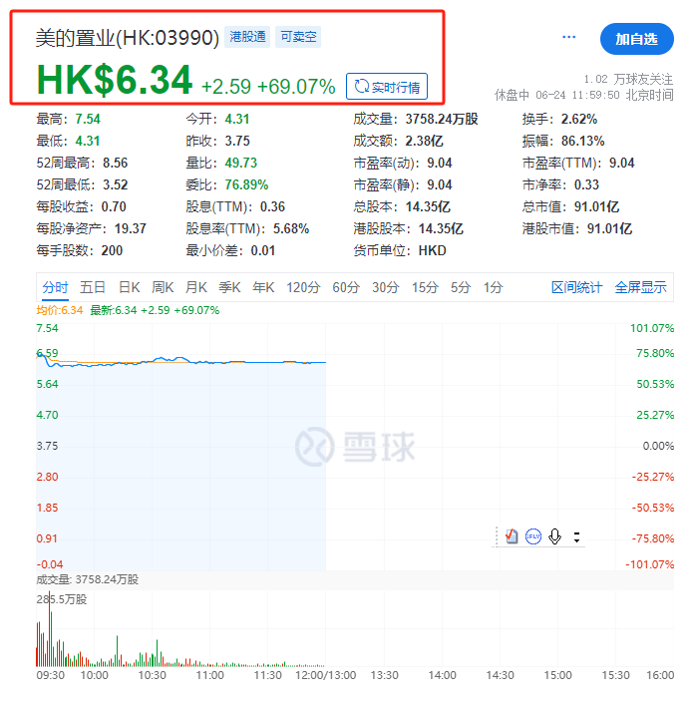The image size is (692, 704).
Task: Switch to the 5分 chart tab
Action: [461, 287]
